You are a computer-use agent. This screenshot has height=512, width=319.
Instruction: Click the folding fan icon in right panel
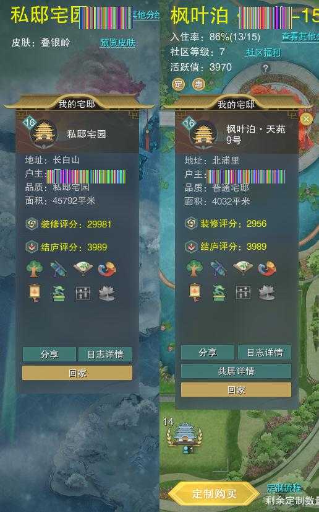[243, 268]
